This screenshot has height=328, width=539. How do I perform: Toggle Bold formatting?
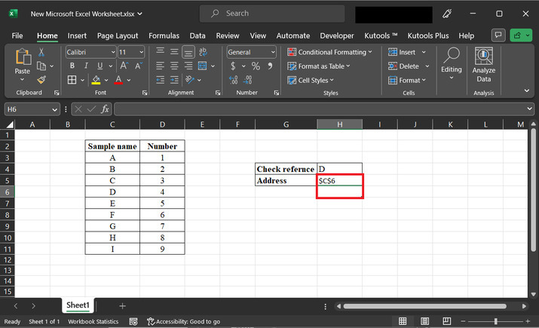[x=72, y=66]
